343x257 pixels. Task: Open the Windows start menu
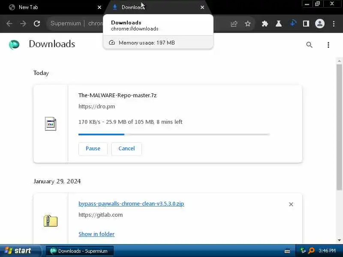(20, 251)
